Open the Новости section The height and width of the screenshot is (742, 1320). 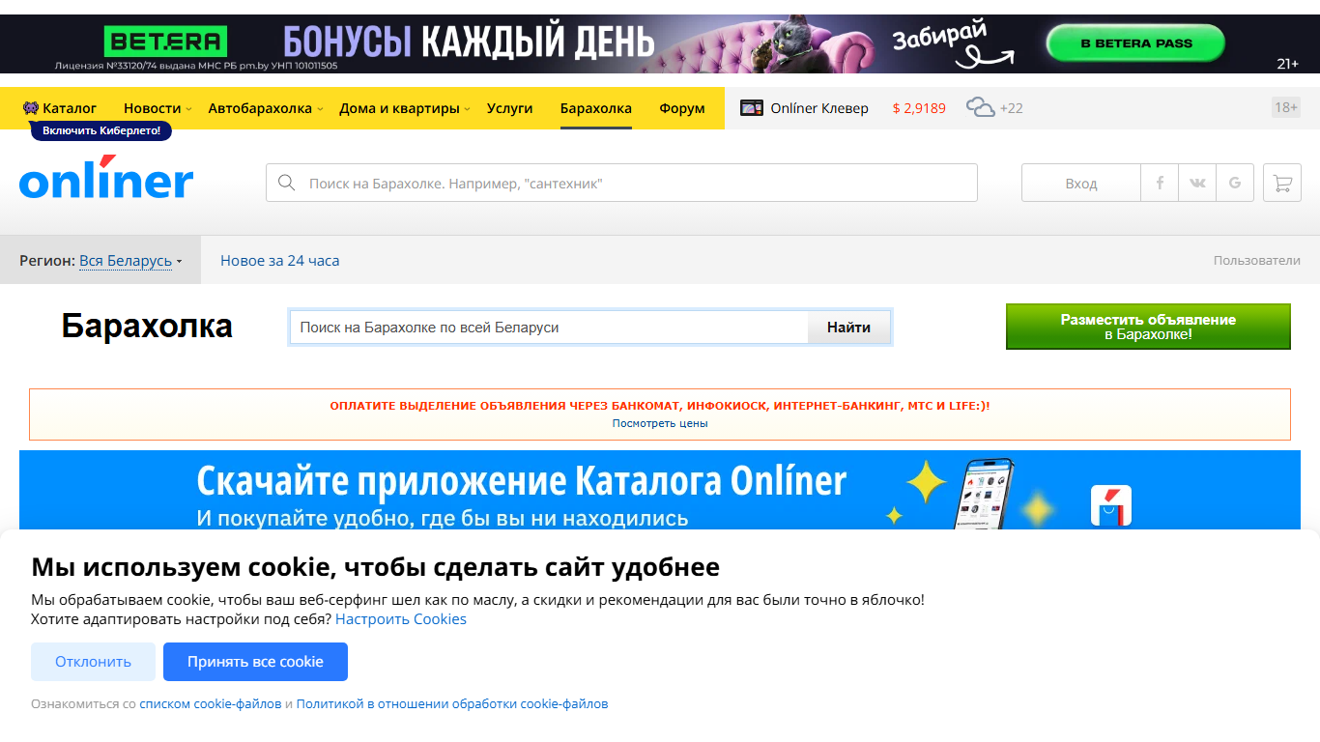pyautogui.click(x=152, y=108)
